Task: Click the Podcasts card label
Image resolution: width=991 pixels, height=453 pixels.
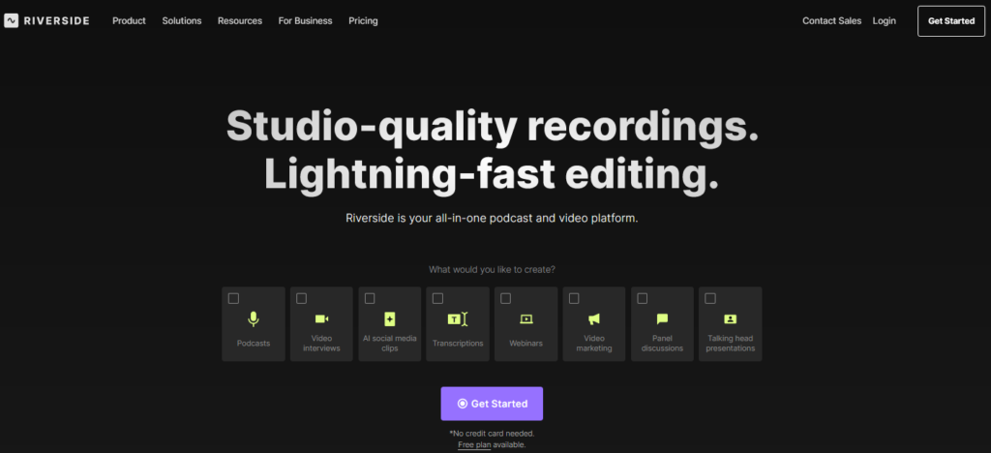Action: pyautogui.click(x=254, y=343)
